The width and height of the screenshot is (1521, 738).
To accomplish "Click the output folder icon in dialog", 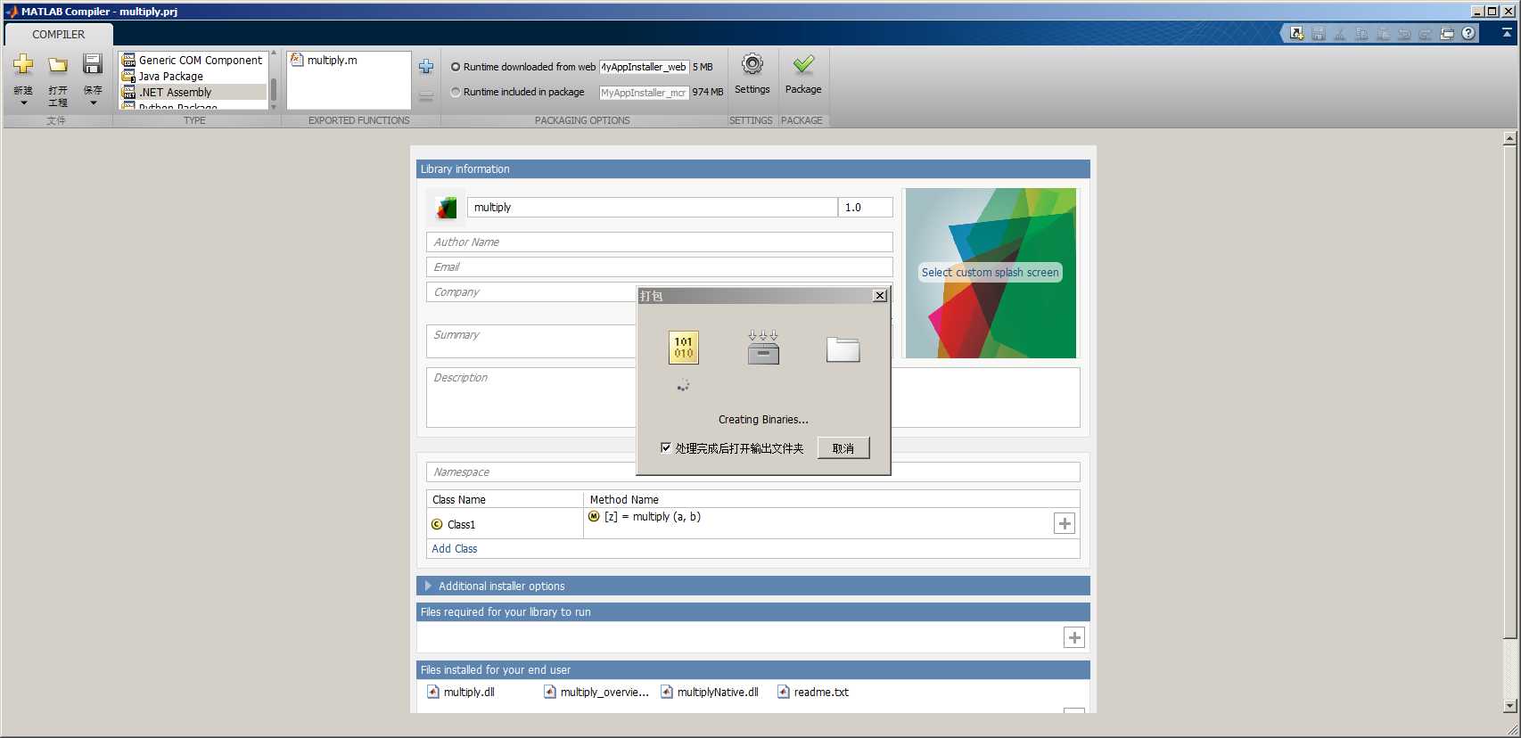I will point(843,349).
